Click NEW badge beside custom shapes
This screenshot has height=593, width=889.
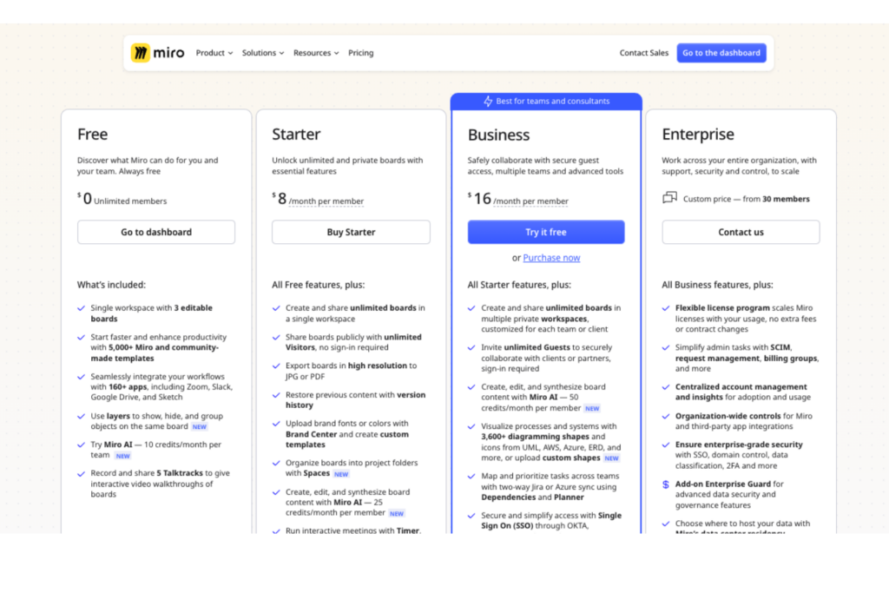[x=611, y=458]
